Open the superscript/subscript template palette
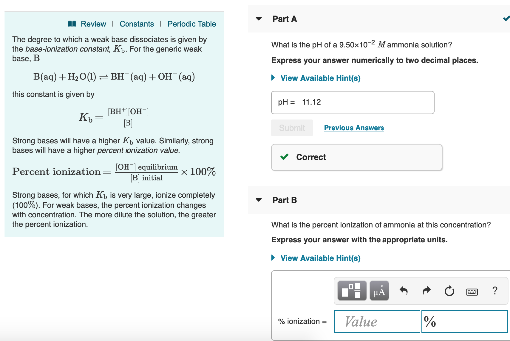The height and width of the screenshot is (341, 510). (352, 290)
